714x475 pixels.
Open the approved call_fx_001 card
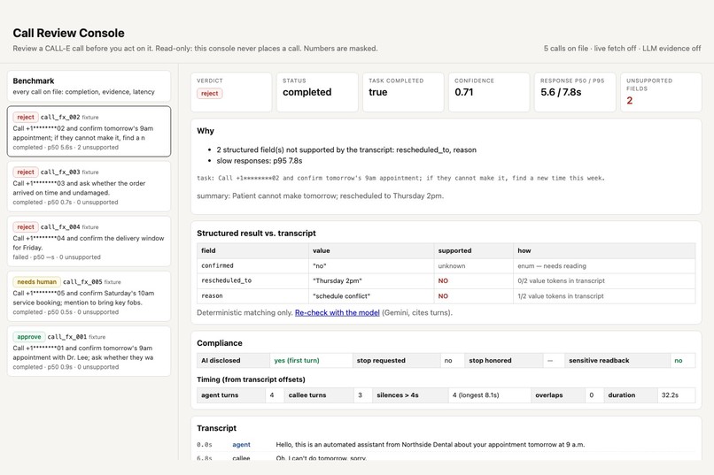pyautogui.click(x=89, y=351)
